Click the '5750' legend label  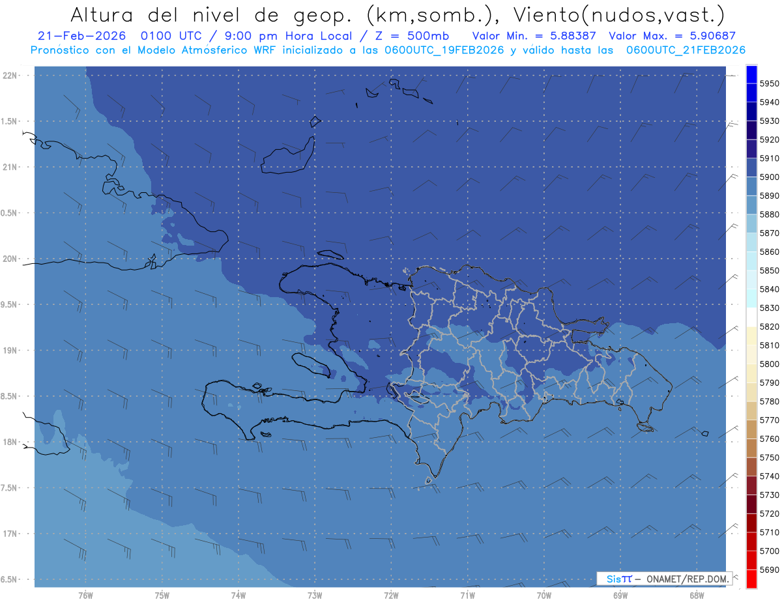point(770,457)
